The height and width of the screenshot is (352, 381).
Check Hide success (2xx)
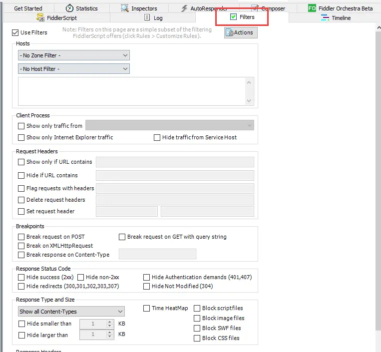click(21, 277)
